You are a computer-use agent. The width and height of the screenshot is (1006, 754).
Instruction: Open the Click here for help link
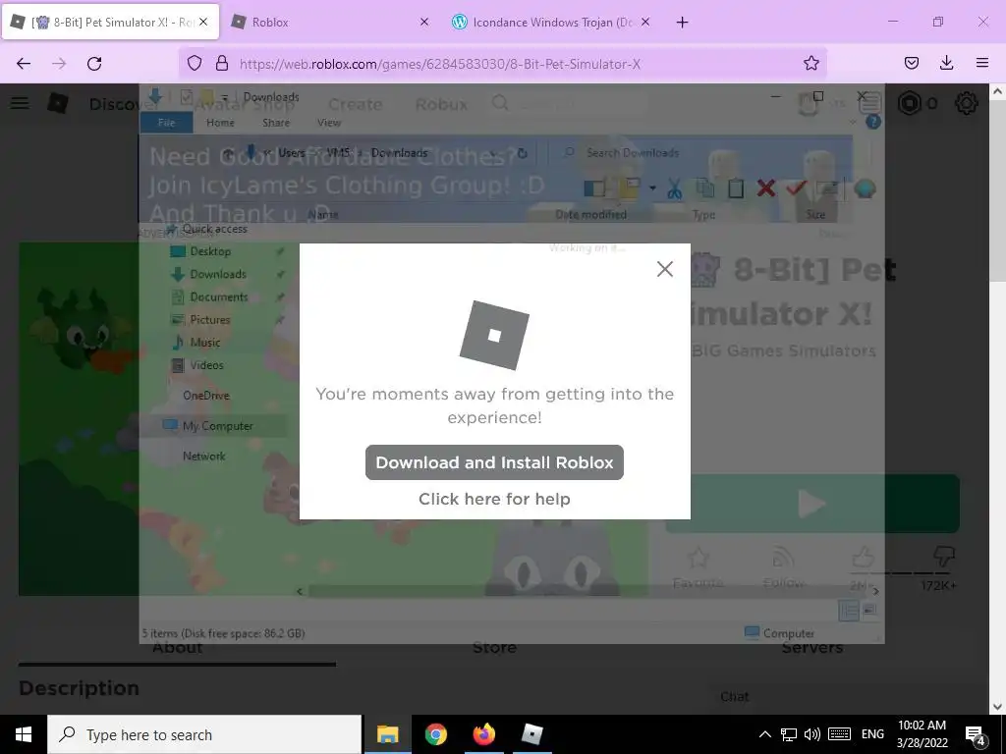[494, 499]
